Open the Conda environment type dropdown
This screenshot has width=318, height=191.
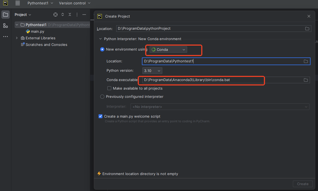point(167,49)
